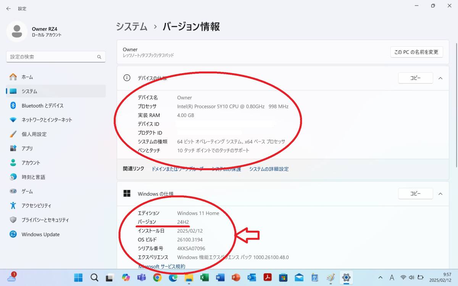
Task: Open Bluetooth とデバイス settings
Action: tap(56, 106)
